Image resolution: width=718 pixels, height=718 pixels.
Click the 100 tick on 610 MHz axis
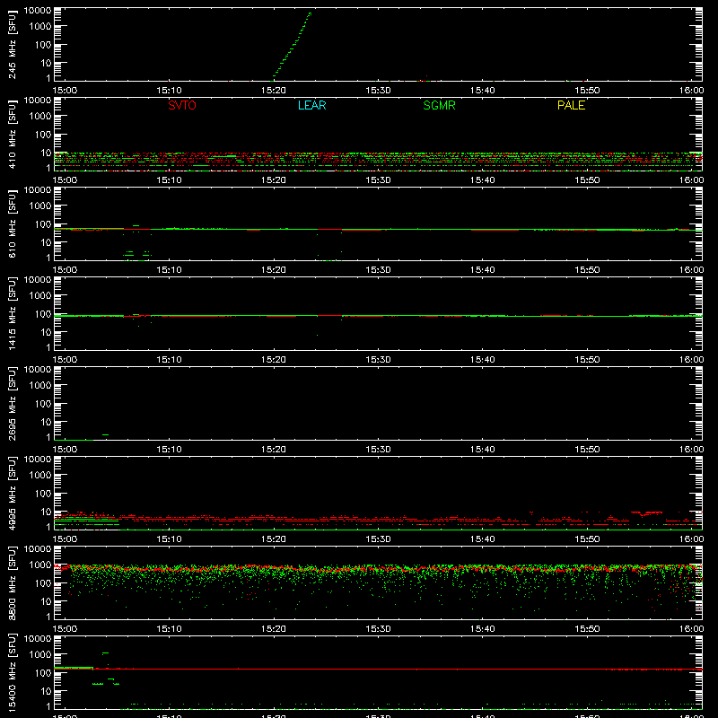tap(43, 224)
